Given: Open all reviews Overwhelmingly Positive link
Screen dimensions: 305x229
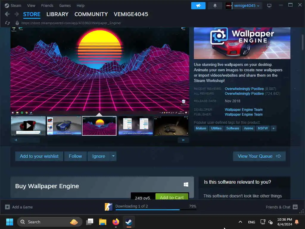Looking at the screenshot, I should [x=244, y=94].
